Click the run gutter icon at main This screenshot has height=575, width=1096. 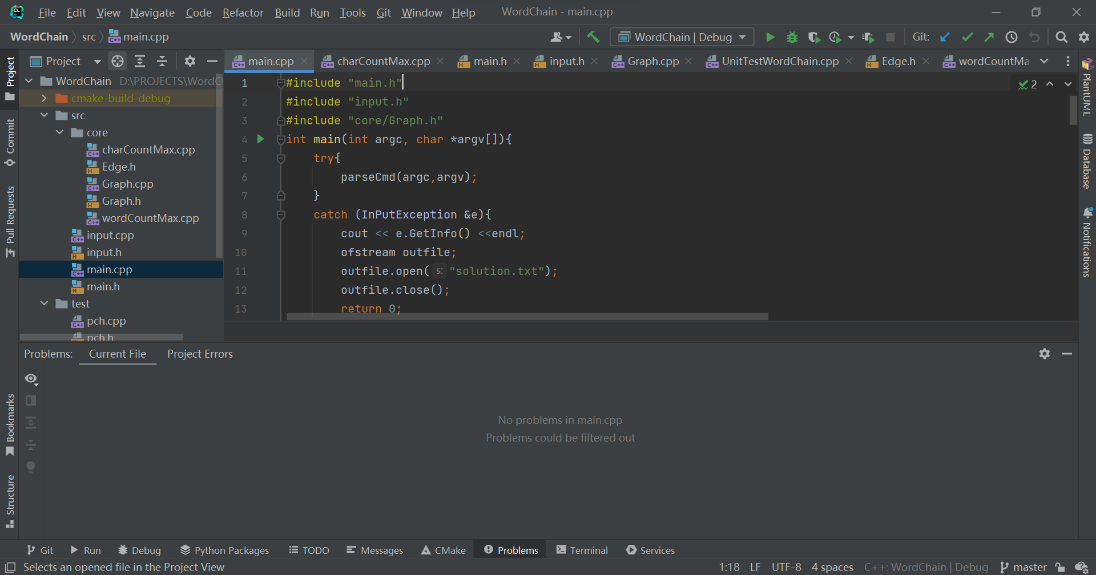click(260, 139)
